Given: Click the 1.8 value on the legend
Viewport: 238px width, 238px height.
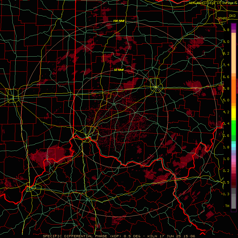Looking at the screenshot, I should tap(226, 147).
